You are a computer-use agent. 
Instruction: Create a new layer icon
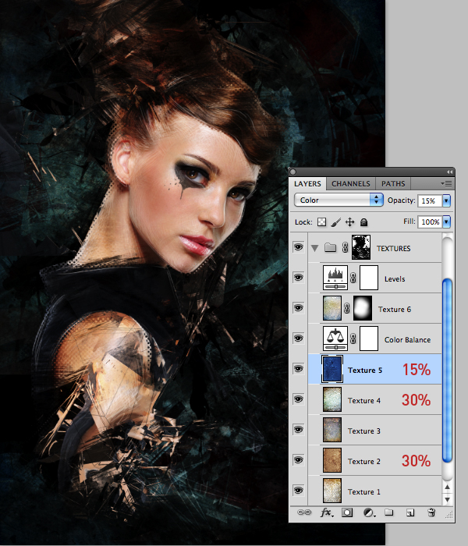click(410, 512)
